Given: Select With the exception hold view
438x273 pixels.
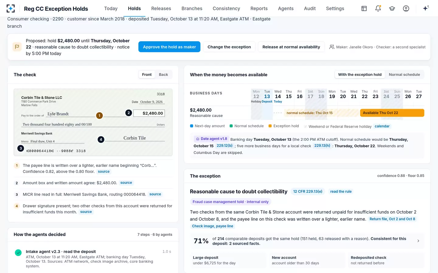Looking at the screenshot, I should 360,75.
